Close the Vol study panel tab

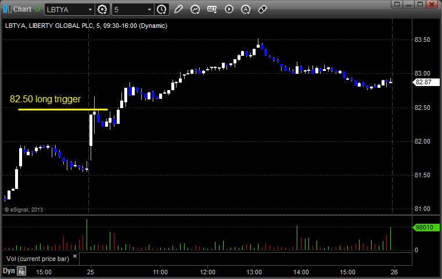(x=75, y=256)
